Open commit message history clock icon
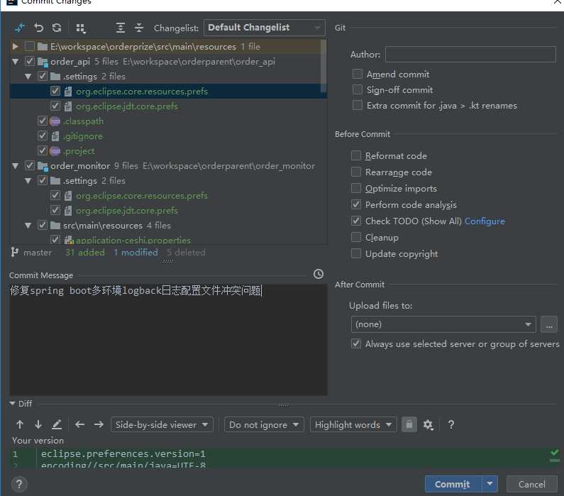This screenshot has height=496, width=564. [x=319, y=274]
